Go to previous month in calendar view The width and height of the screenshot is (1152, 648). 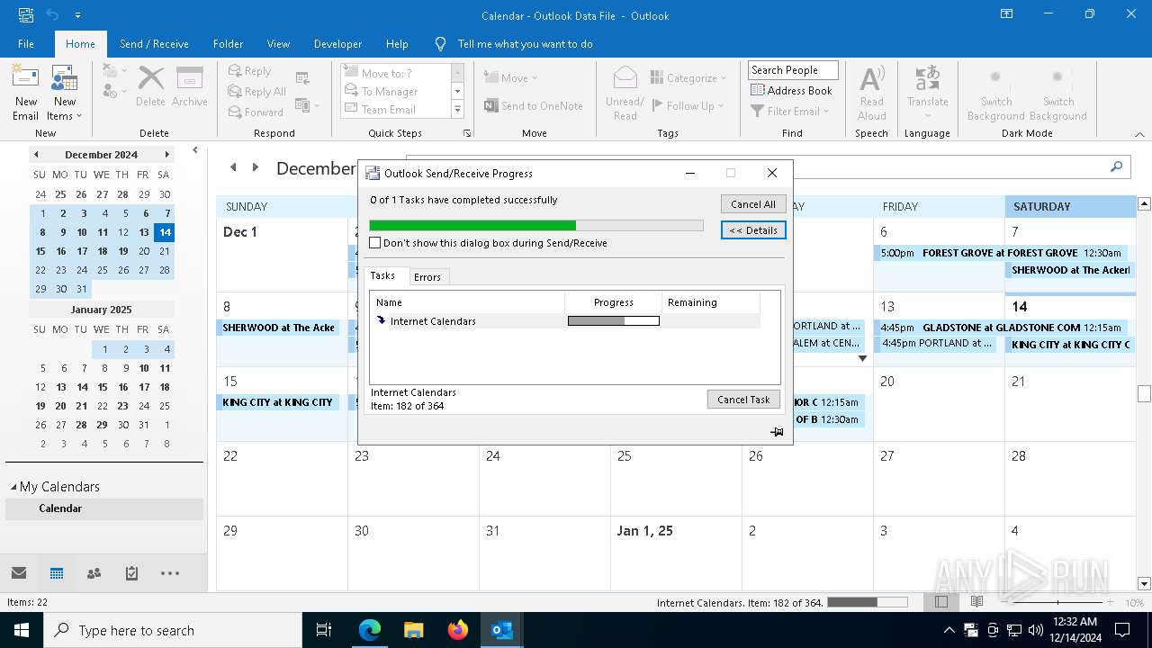click(x=233, y=167)
